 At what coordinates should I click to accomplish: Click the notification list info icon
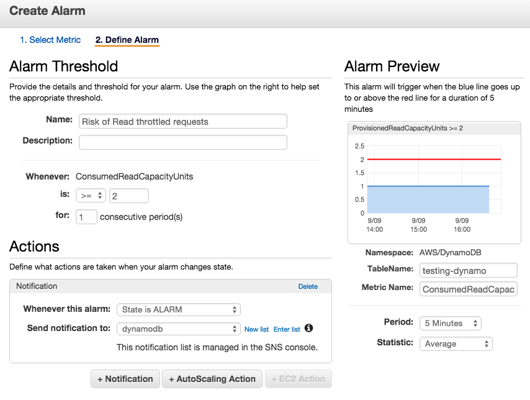308,329
